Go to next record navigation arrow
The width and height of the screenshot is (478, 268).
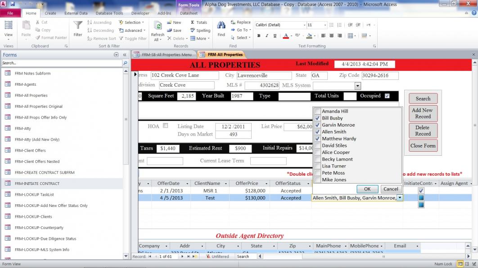coord(182,256)
